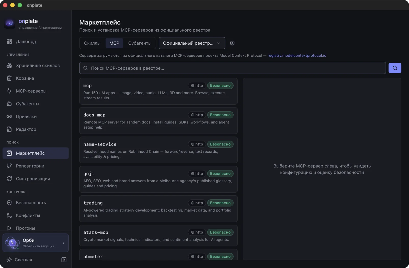409x268 pixels.
Task: Click the Субагенты robot icon
Action: 9,104
